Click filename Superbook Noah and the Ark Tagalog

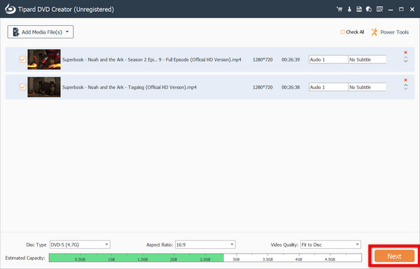click(x=129, y=87)
